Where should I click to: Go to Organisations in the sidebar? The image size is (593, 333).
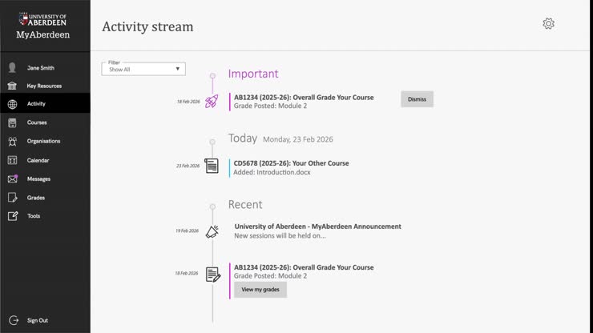[x=43, y=141]
